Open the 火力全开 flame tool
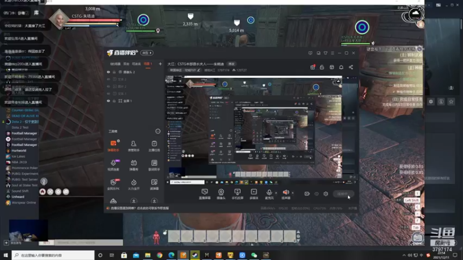 pos(134,184)
